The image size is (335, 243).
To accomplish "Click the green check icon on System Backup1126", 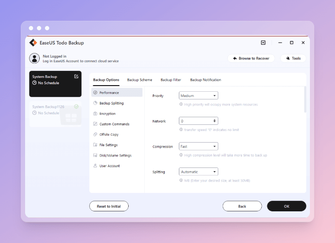I will (x=76, y=106).
